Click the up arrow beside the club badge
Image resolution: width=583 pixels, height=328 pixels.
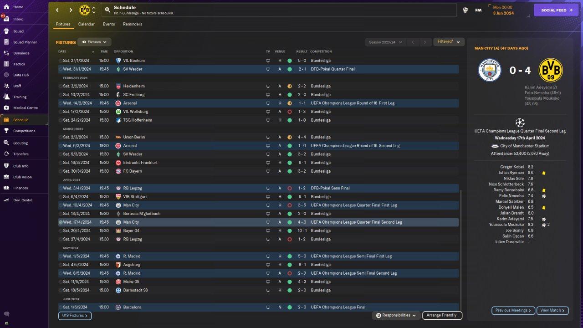(94, 8)
